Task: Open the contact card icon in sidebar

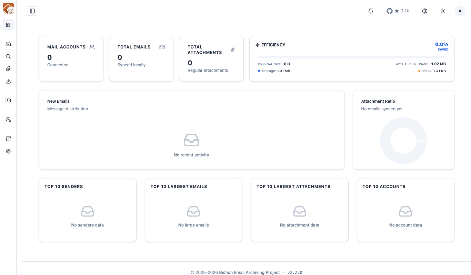Action: tap(8, 100)
